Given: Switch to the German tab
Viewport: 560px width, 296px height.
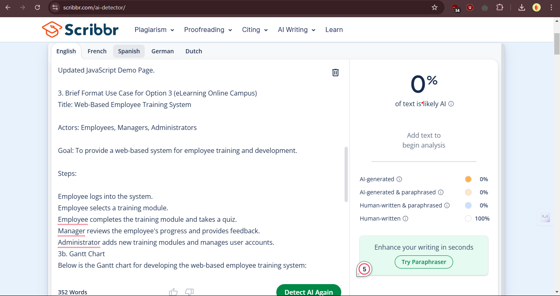Looking at the screenshot, I should tap(162, 51).
